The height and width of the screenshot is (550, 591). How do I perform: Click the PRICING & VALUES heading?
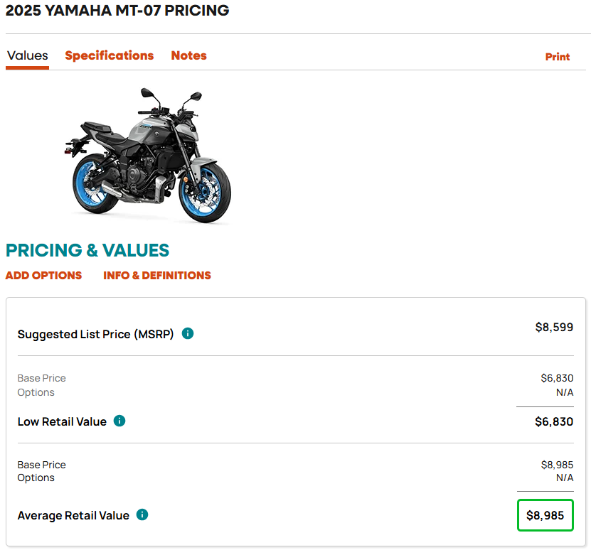[x=87, y=250]
